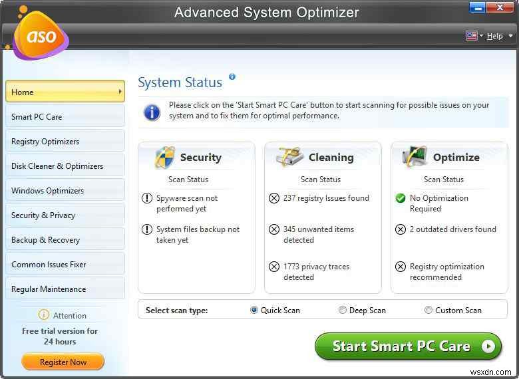Click 'System files backup not taken yet' text
Screen dimensions: 519x379
pos(198,235)
